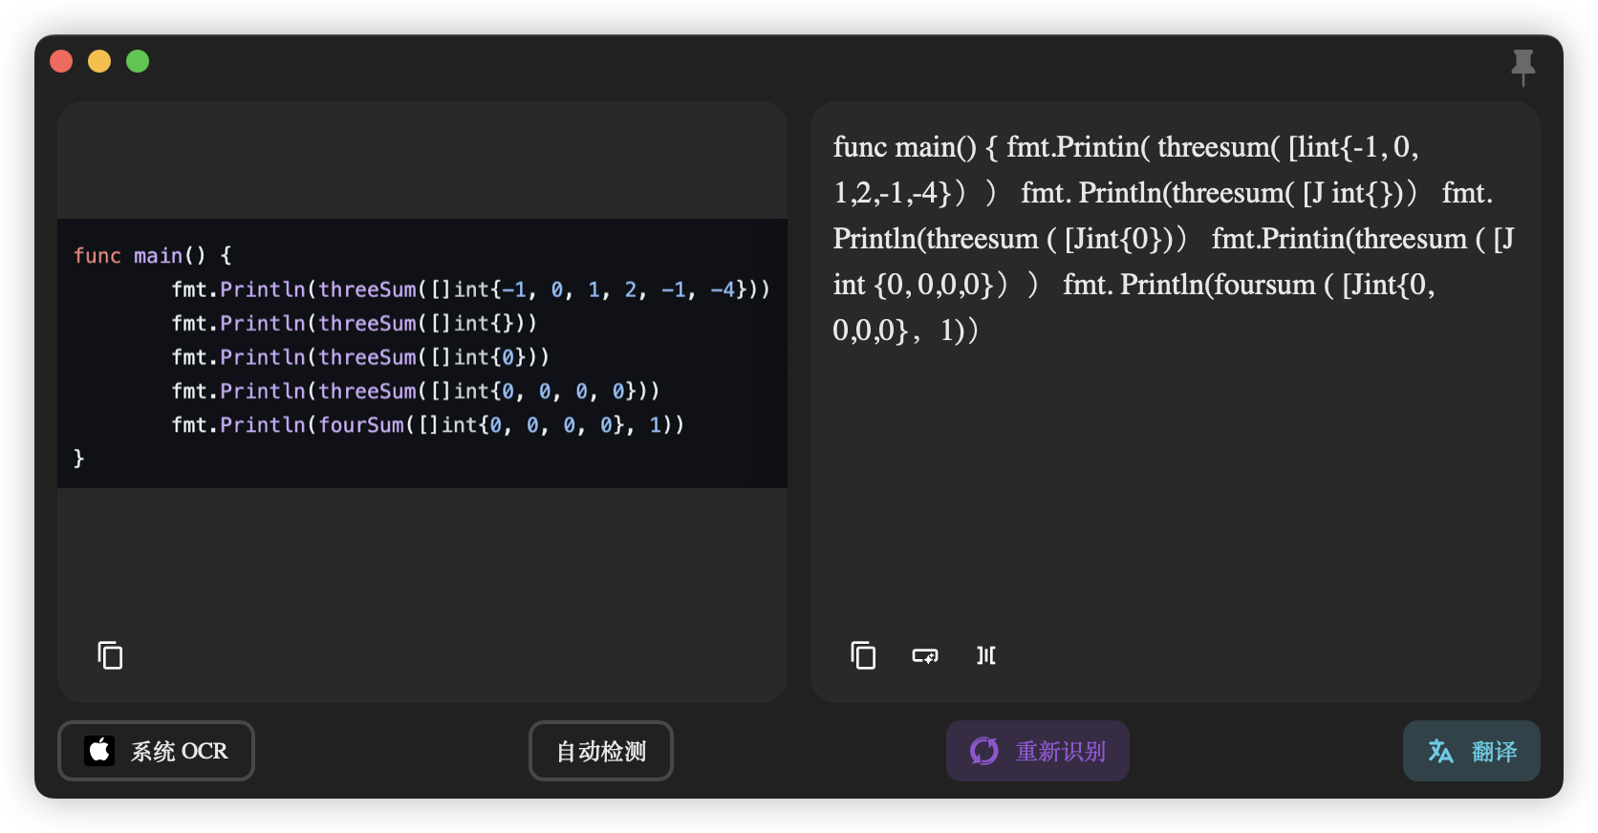Click the code line containing fourSum
Viewport: 1598px width, 833px height.
point(428,425)
